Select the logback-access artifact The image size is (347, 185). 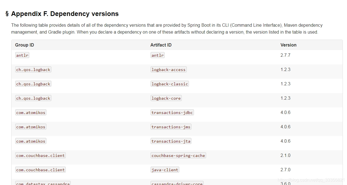point(169,70)
